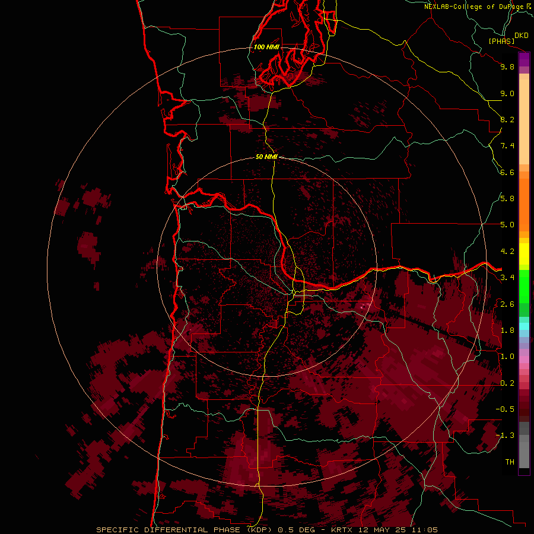Click the cyan segment of the color bar

524,326
